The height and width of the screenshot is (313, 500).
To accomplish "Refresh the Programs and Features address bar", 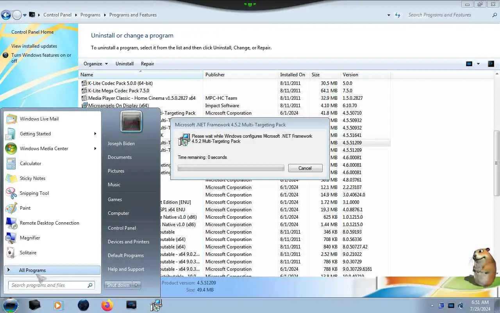I will pos(398,15).
